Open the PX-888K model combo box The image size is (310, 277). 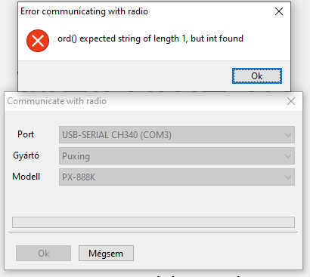[x=177, y=177]
